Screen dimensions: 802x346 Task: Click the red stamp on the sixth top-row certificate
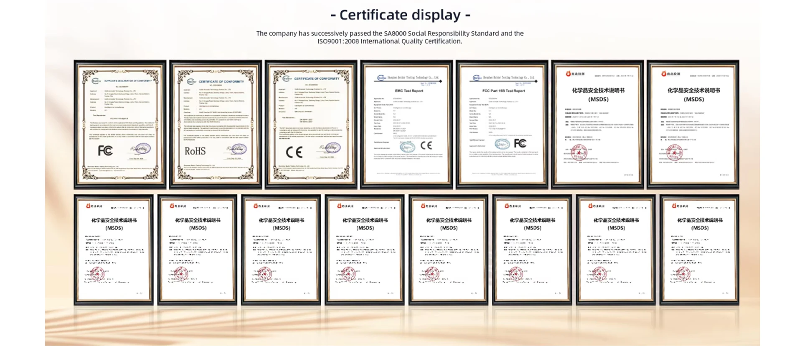(579, 153)
